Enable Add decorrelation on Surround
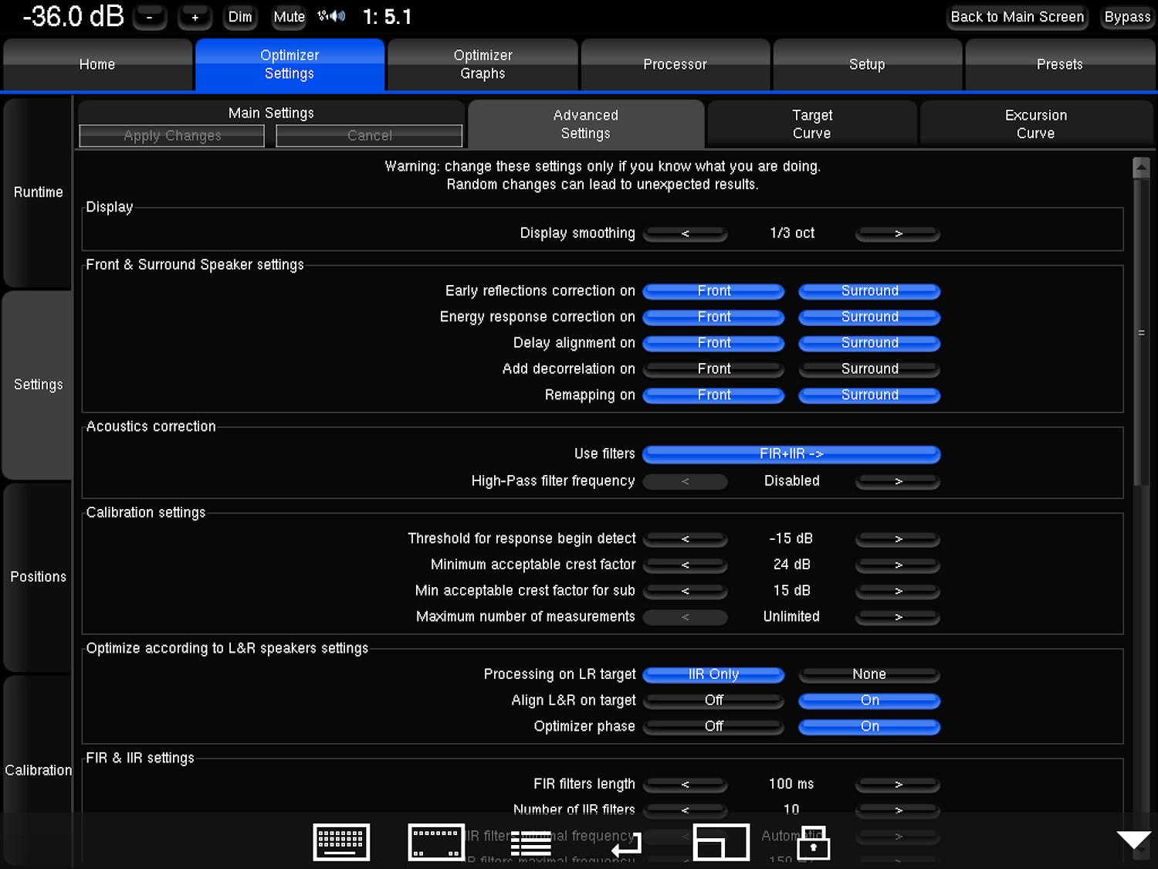Screen dimensions: 1158x869 click(x=869, y=369)
